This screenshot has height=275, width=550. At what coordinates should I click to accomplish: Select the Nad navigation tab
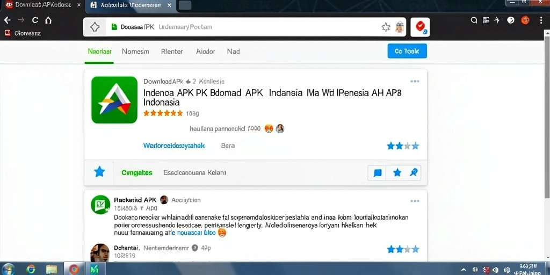pyautogui.click(x=233, y=52)
